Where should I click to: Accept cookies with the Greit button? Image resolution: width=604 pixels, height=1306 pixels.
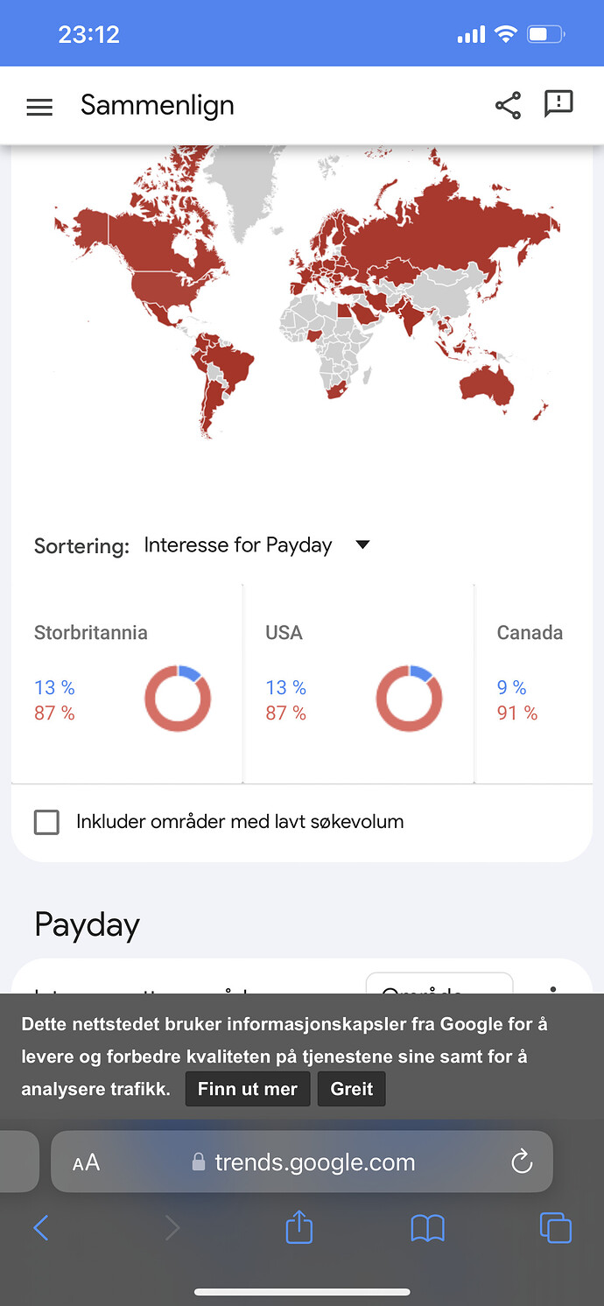[352, 1089]
